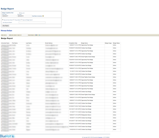Click Badge Status column header
Image resolution: width=159 pixels, height=138 pixels.
pos(116,43)
